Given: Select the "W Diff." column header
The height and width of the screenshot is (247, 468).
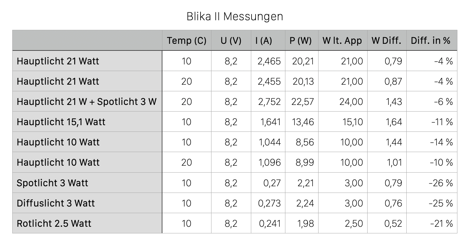Looking at the screenshot, I should coord(386,41).
